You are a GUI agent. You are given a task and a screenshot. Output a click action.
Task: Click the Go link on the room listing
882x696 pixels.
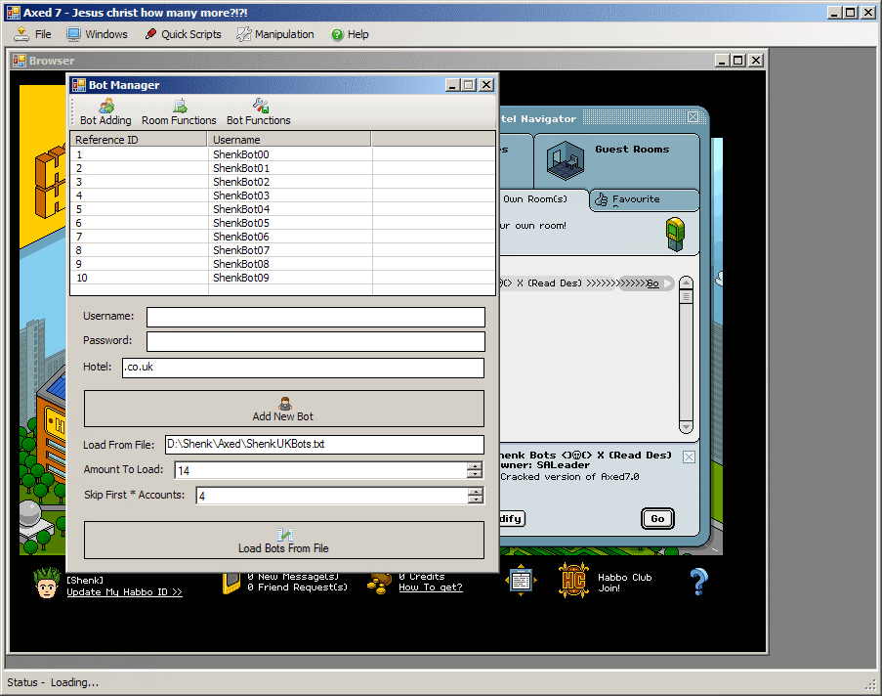click(x=652, y=283)
